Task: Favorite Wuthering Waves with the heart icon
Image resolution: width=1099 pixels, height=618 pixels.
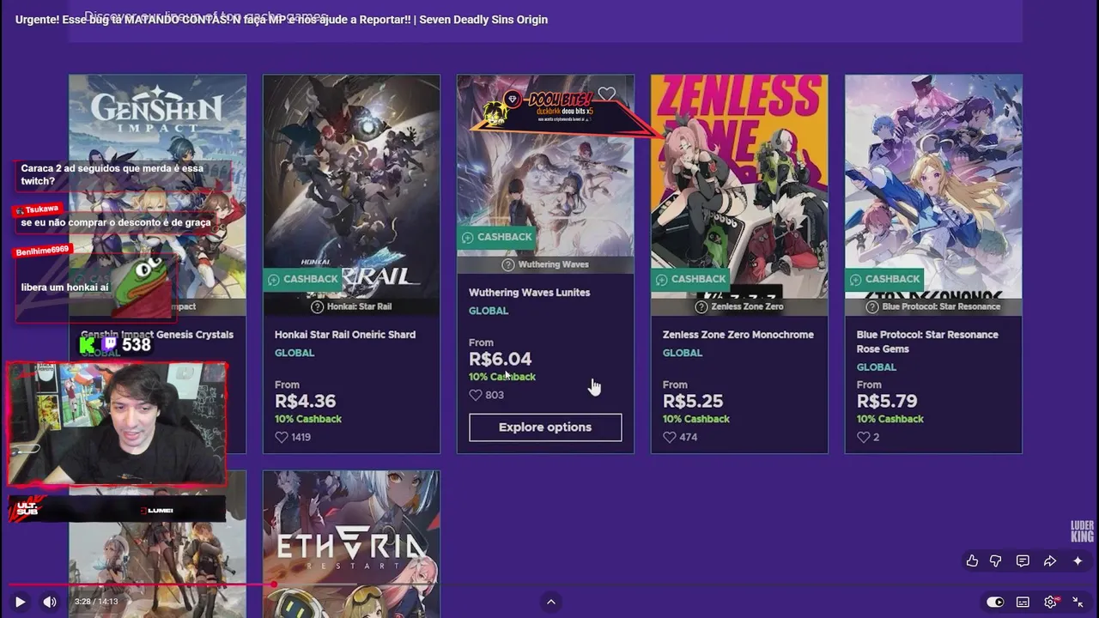Action: tap(607, 94)
